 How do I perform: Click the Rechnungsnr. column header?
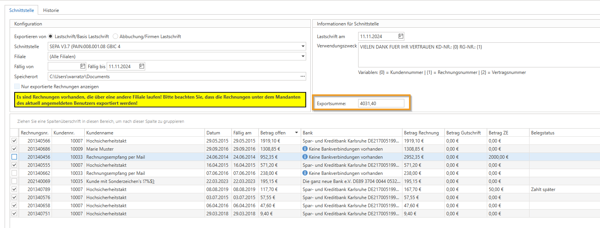[x=35, y=133]
